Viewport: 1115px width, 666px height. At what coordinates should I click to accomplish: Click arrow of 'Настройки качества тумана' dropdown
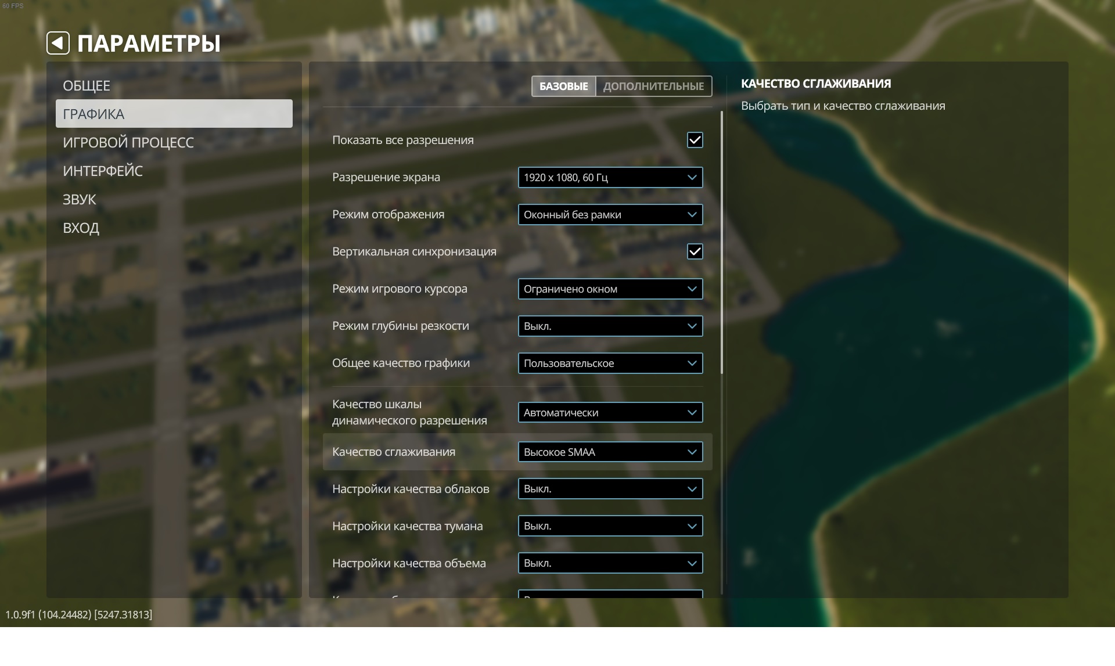pos(692,527)
